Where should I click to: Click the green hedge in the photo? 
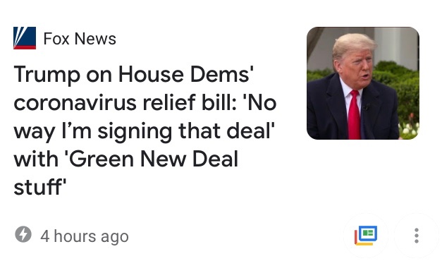coord(402,90)
